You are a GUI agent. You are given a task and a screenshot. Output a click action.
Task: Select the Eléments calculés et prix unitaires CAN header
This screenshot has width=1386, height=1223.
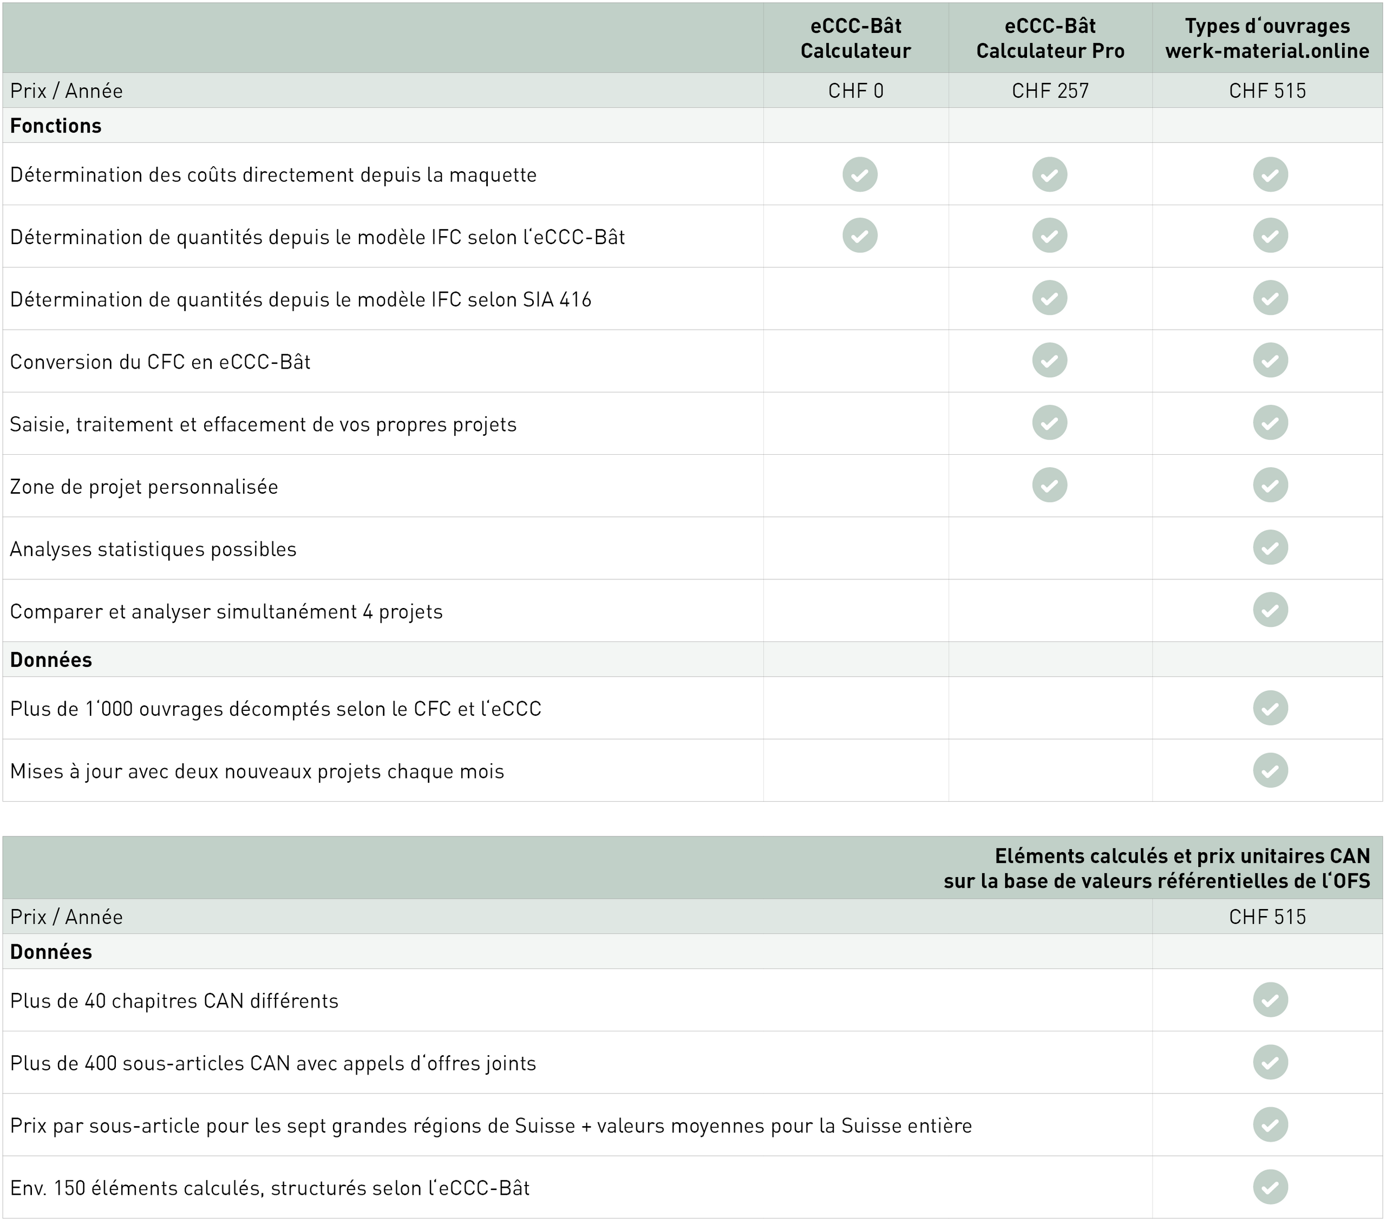[x=1157, y=868]
